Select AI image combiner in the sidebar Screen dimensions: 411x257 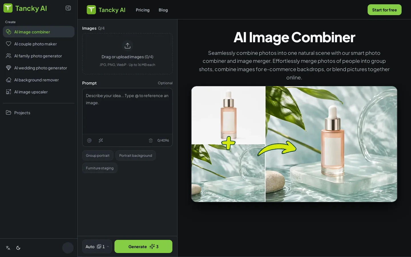(x=39, y=32)
